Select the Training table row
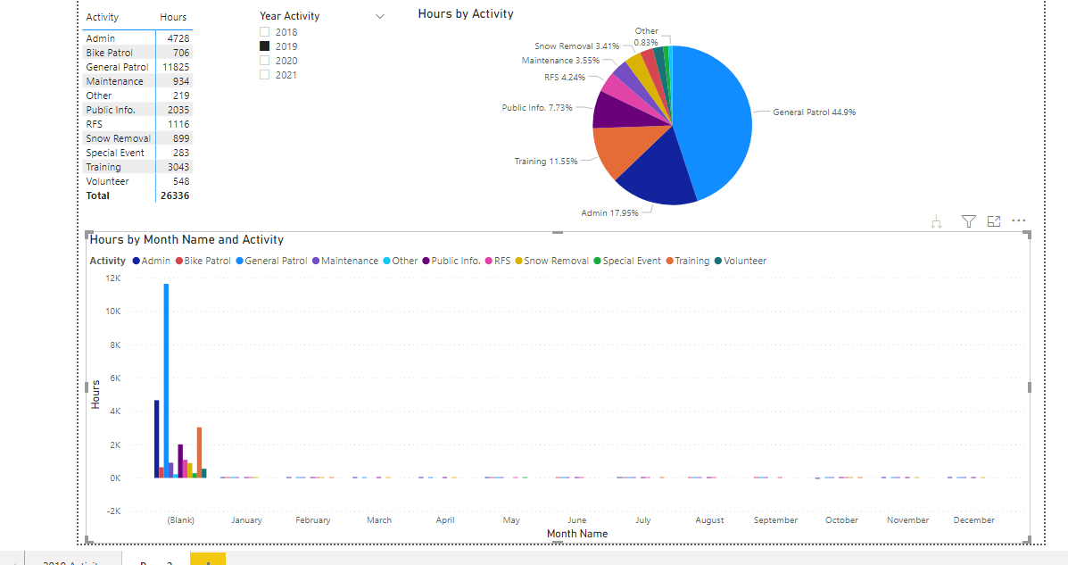 (x=137, y=167)
